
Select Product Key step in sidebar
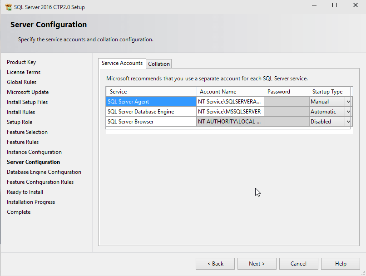point(21,62)
